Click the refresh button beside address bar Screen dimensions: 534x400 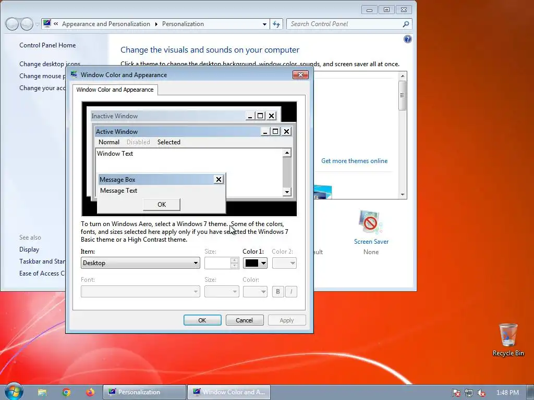point(276,24)
